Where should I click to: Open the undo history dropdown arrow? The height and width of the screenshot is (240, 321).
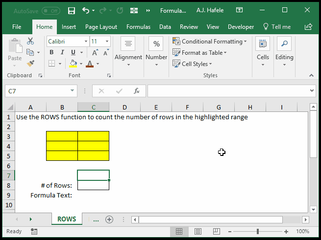(93, 10)
